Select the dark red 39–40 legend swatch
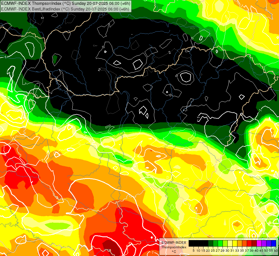The height and width of the screenshot is (256, 279). (254, 243)
